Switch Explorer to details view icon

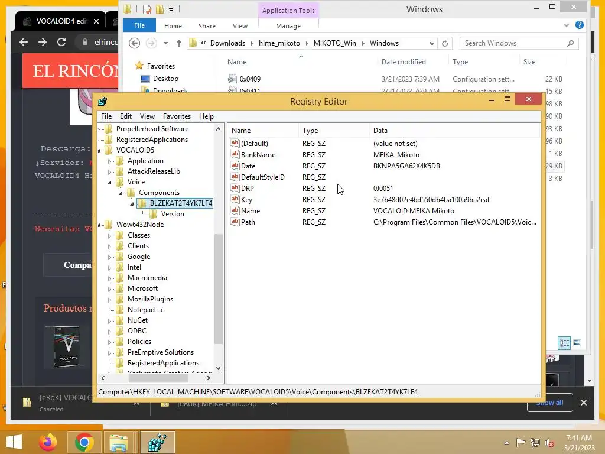coord(564,343)
